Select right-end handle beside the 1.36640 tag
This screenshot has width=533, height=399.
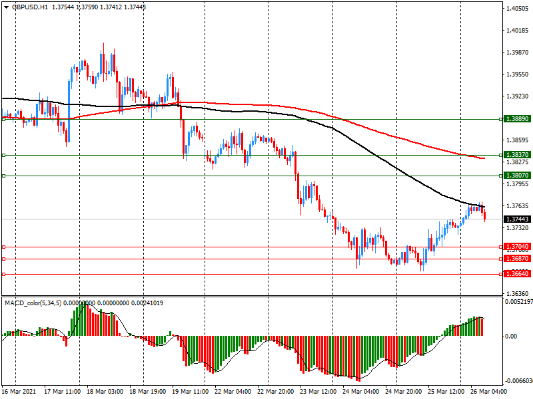click(501, 274)
